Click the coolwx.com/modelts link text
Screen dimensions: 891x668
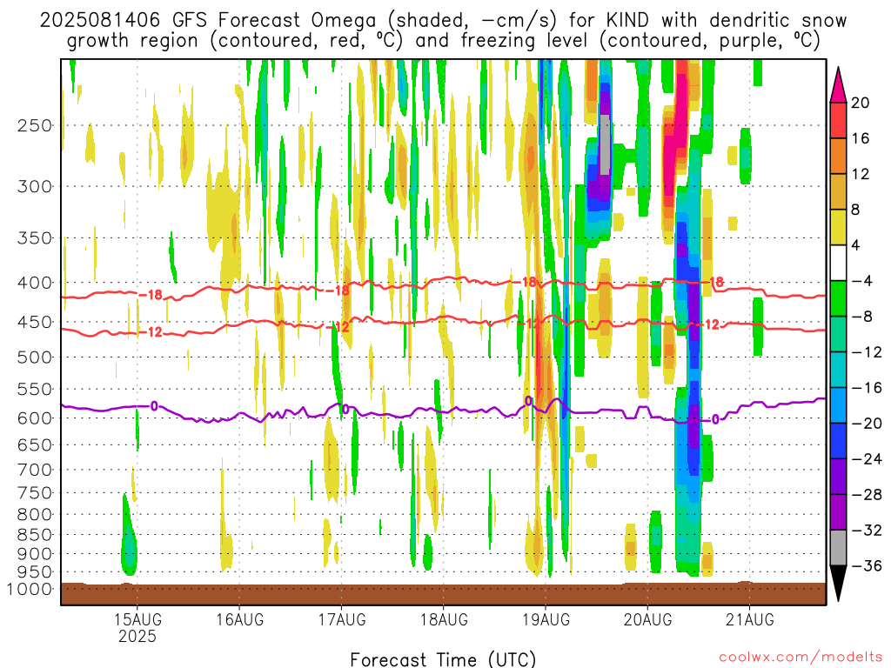tap(801, 658)
